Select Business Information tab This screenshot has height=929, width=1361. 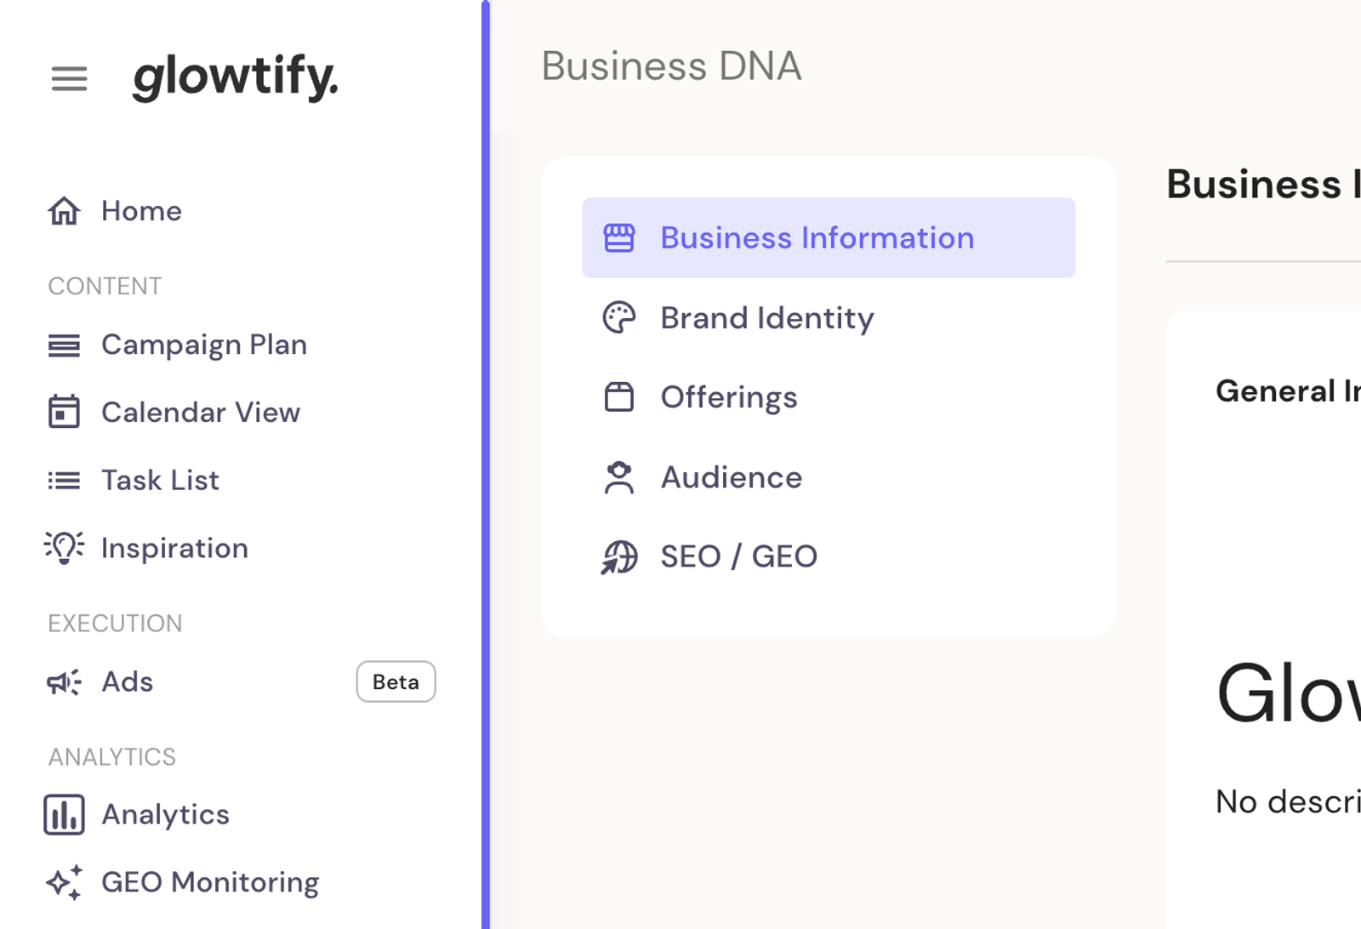[x=829, y=238]
